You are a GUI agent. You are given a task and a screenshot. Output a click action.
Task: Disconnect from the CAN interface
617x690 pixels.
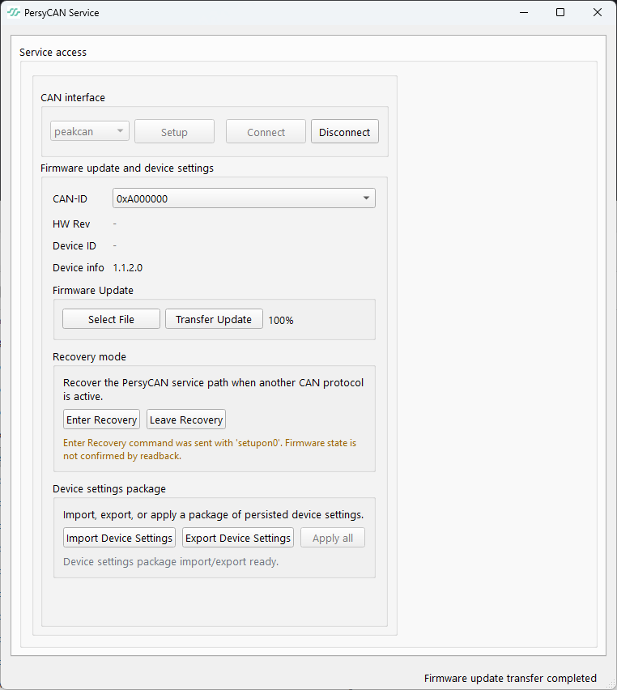pos(345,131)
